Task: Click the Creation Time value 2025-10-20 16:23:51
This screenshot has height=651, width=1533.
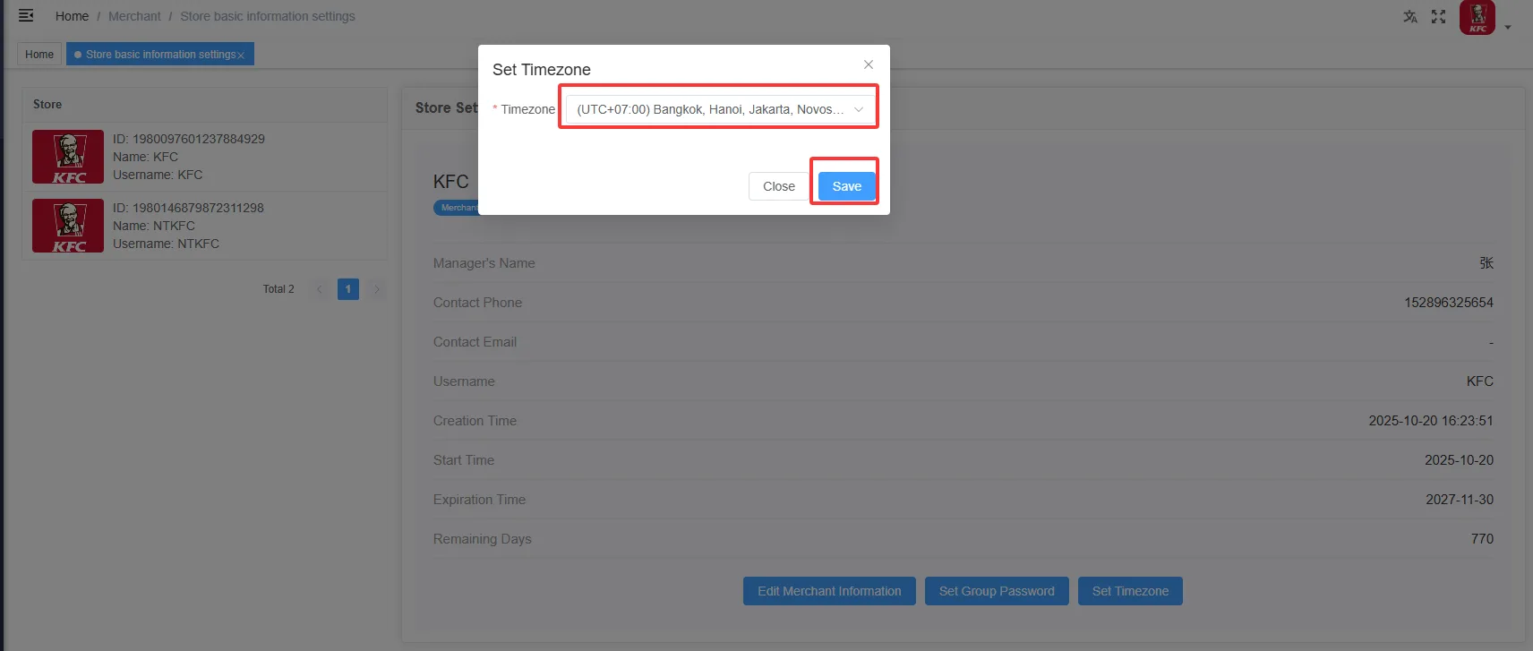Action: (x=1431, y=421)
